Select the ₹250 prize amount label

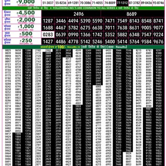click(26, 41)
